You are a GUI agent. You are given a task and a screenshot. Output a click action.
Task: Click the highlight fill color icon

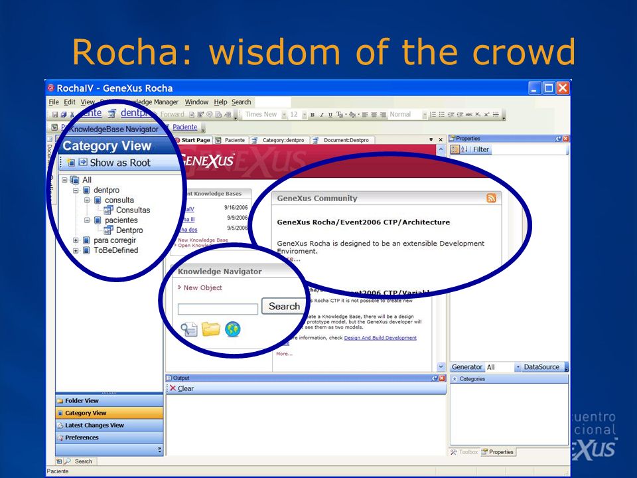point(352,115)
